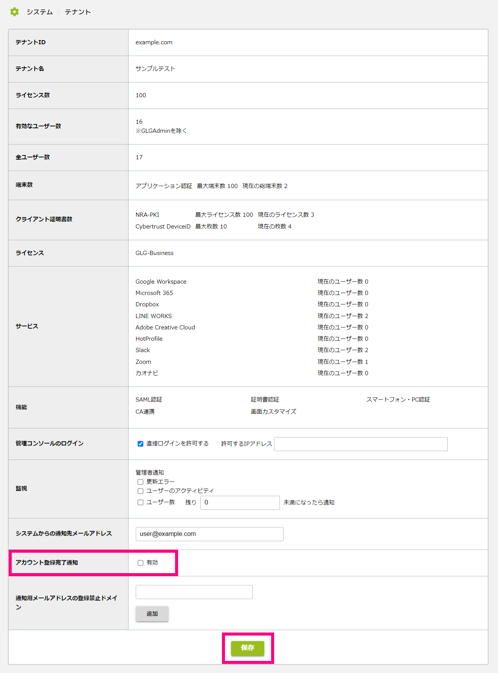Focus the 登録禁止ドメイン text box
This screenshot has width=498, height=673.
coord(194,592)
